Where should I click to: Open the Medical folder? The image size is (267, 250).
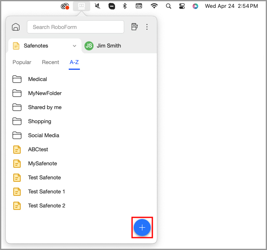pos(81,79)
